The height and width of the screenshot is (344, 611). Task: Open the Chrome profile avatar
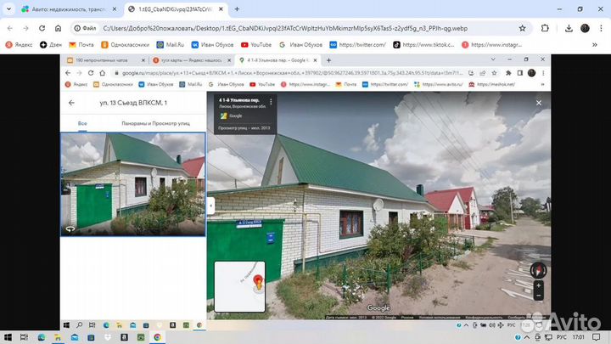click(585, 29)
